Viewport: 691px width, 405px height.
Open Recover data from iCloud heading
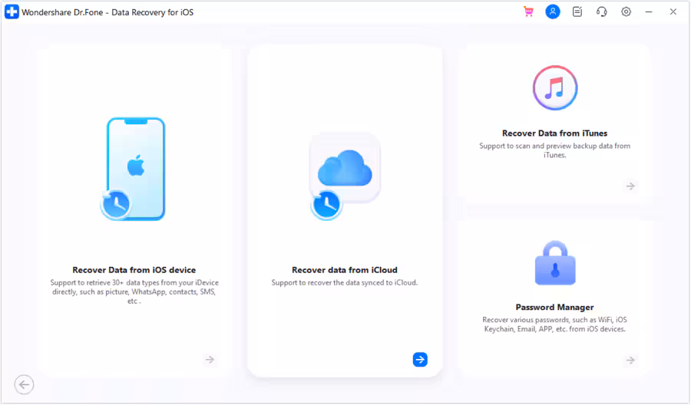[345, 270]
